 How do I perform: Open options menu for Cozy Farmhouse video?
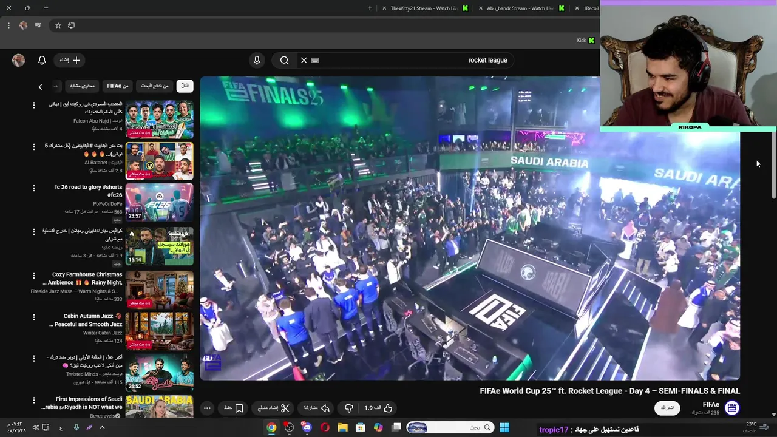click(34, 276)
